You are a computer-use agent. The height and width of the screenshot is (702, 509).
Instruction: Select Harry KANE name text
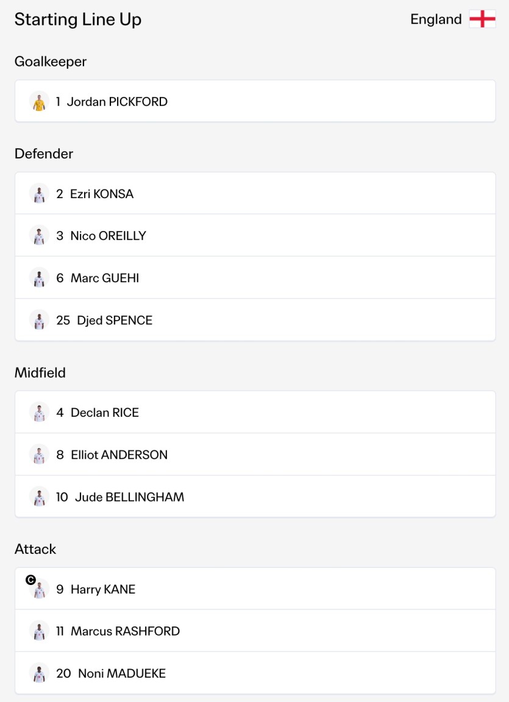[x=103, y=589]
